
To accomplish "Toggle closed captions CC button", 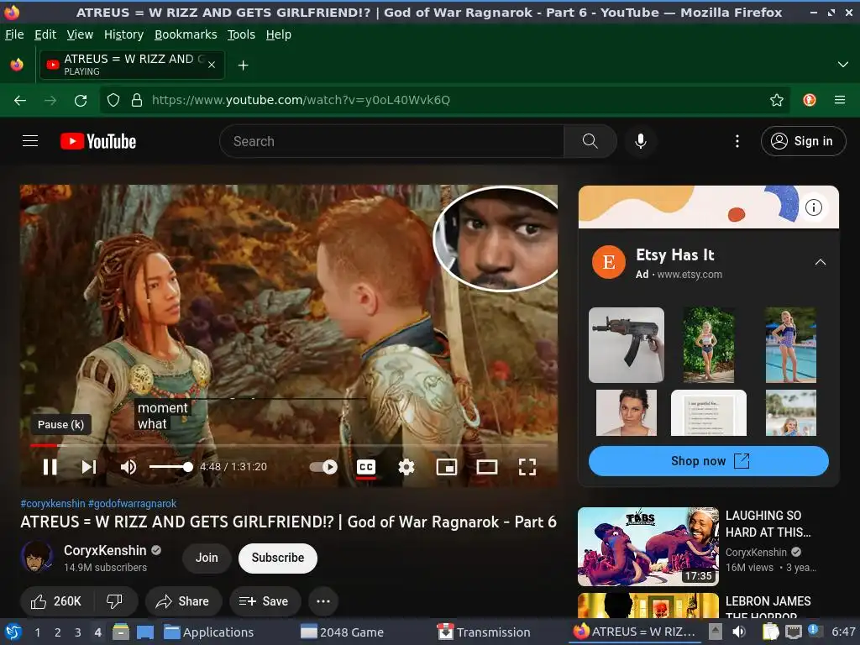I will pyautogui.click(x=366, y=467).
